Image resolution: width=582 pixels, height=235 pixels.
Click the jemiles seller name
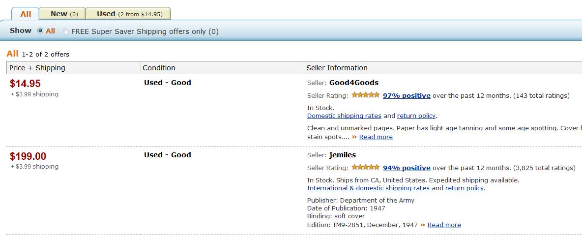[x=343, y=155]
